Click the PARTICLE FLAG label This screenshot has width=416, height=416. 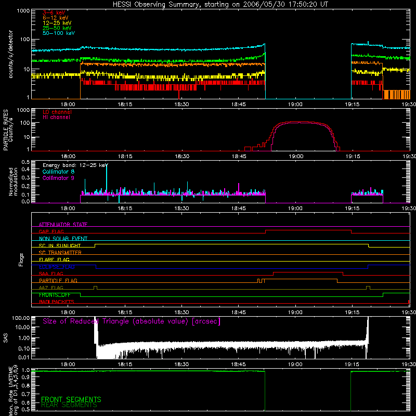[58, 280]
